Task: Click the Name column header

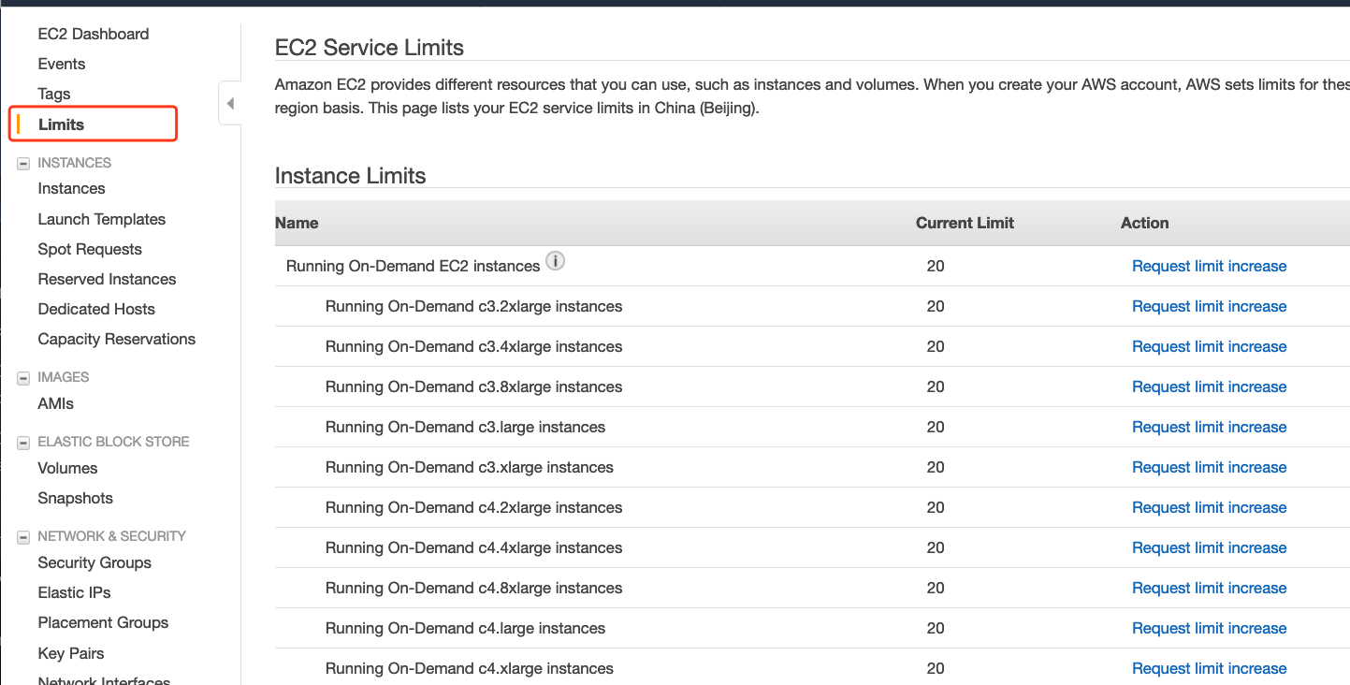Action: tap(297, 223)
